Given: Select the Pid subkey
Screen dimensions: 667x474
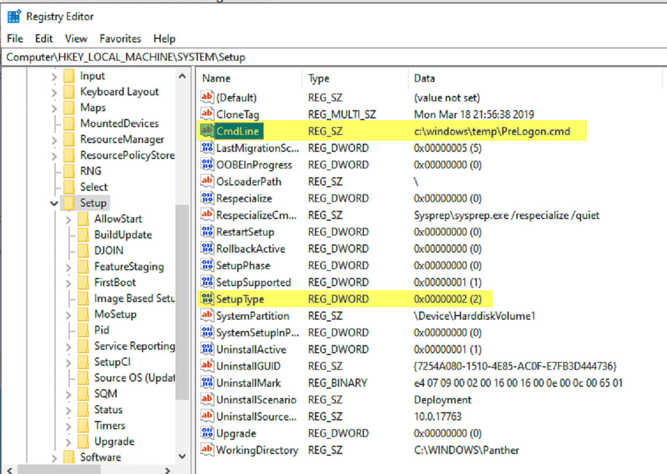Looking at the screenshot, I should (102, 330).
